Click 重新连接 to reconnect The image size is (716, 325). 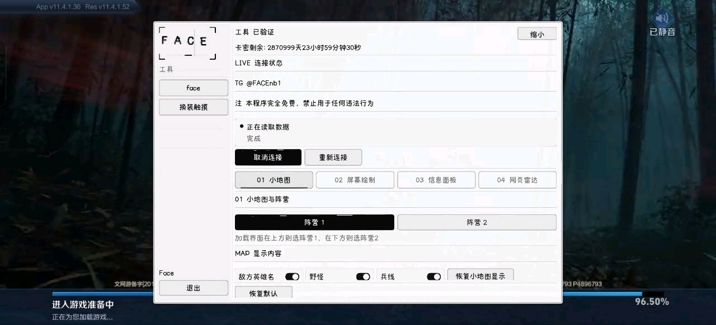333,157
